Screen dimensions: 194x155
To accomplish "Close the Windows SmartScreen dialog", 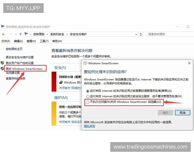I will 189,63.
